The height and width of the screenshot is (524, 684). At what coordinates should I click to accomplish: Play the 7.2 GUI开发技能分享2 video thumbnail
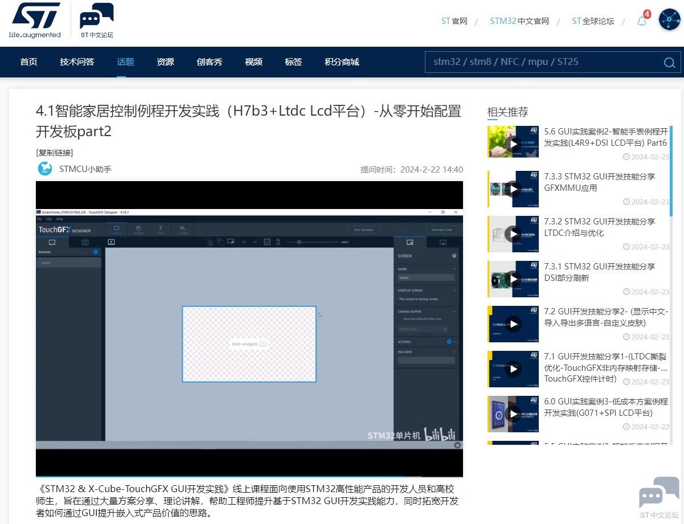point(513,324)
